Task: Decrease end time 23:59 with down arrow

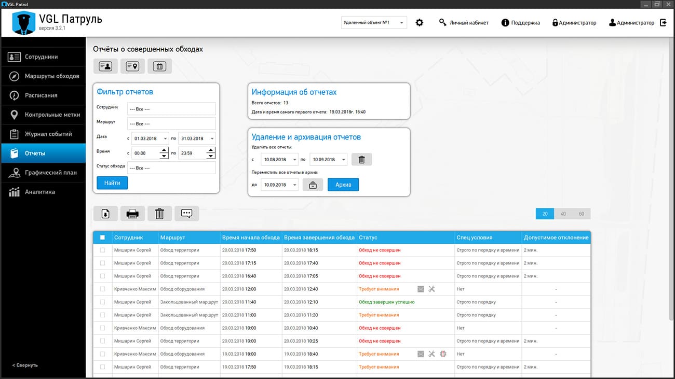Action: 211,156
